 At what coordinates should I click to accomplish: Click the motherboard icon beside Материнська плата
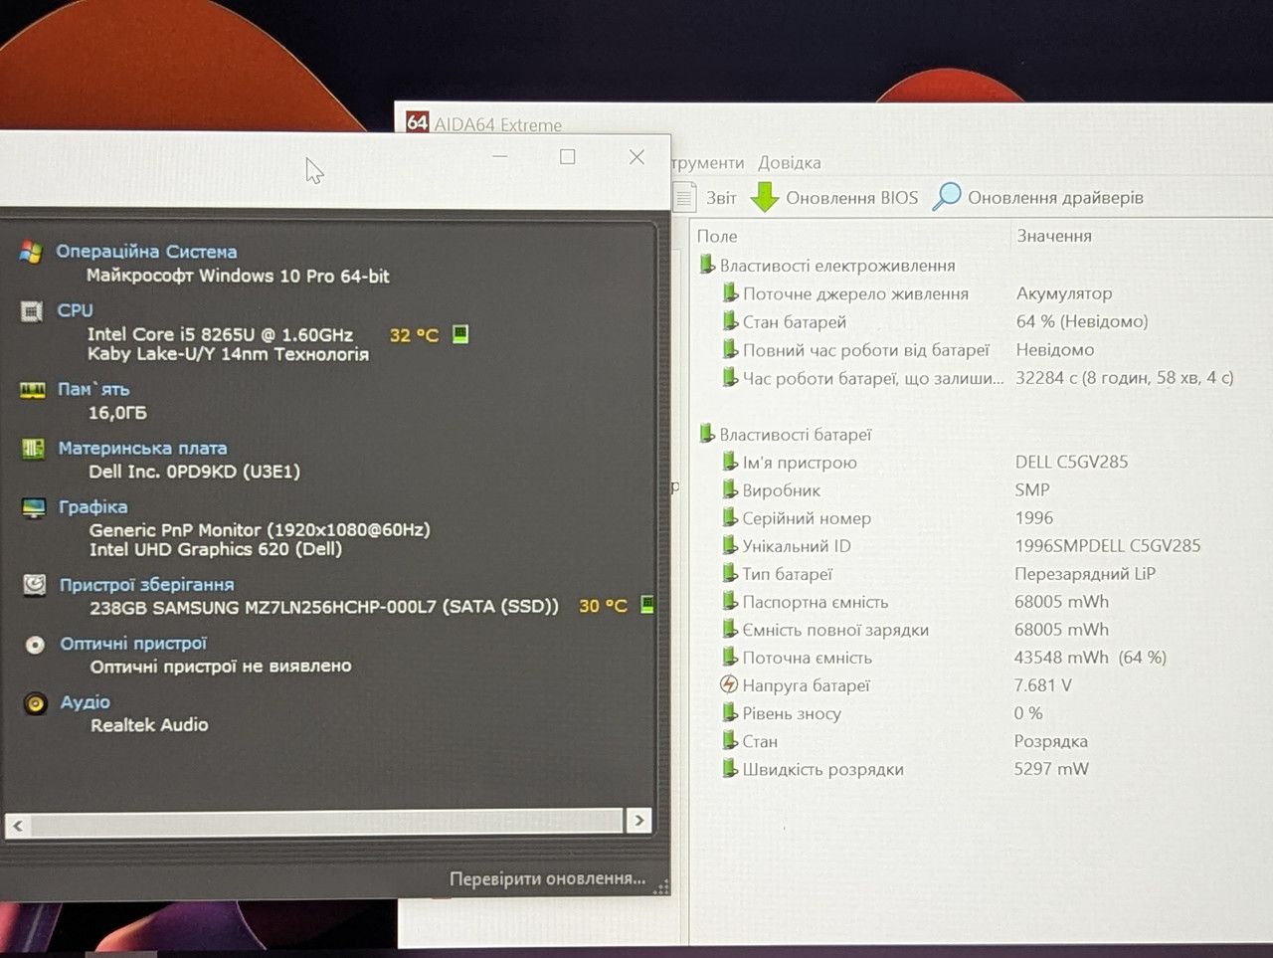(33, 449)
